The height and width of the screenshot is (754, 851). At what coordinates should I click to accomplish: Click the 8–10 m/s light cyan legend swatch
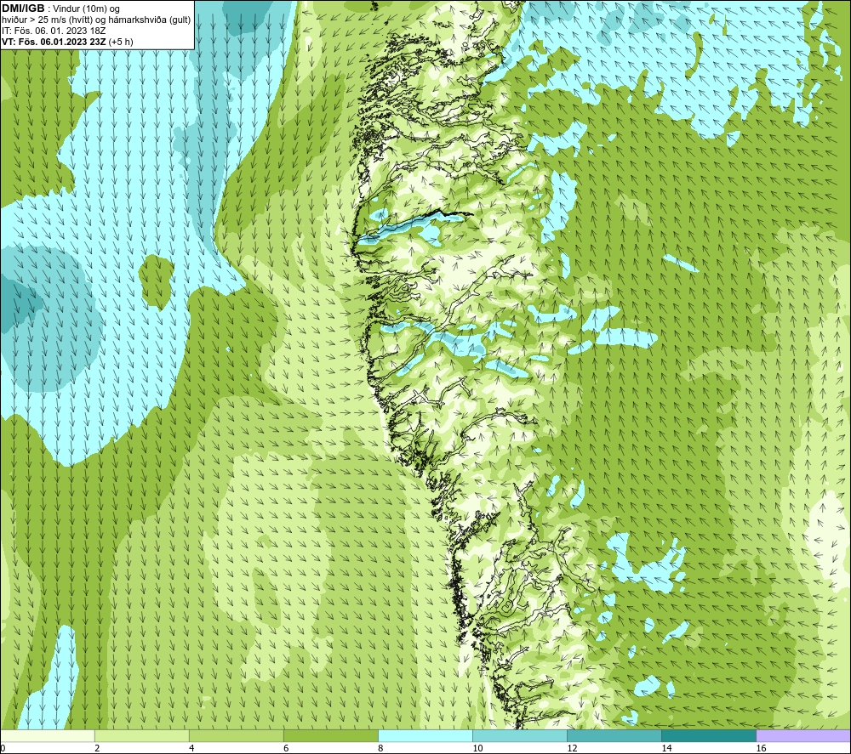click(425, 735)
